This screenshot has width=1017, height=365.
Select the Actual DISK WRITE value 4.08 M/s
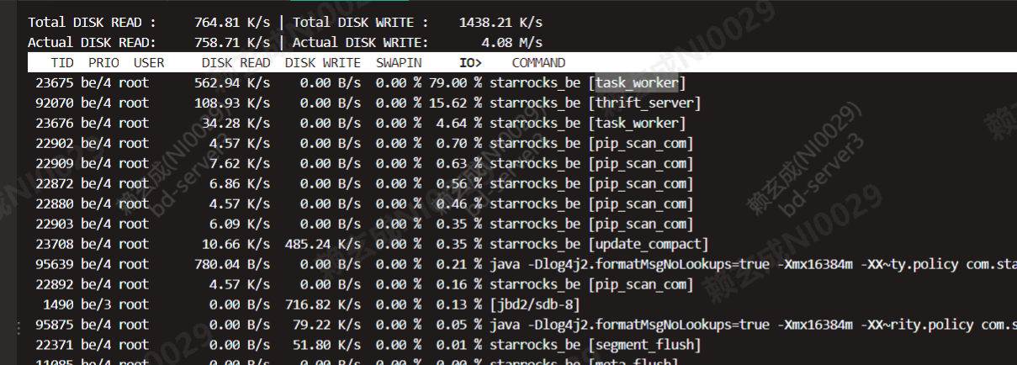click(511, 42)
